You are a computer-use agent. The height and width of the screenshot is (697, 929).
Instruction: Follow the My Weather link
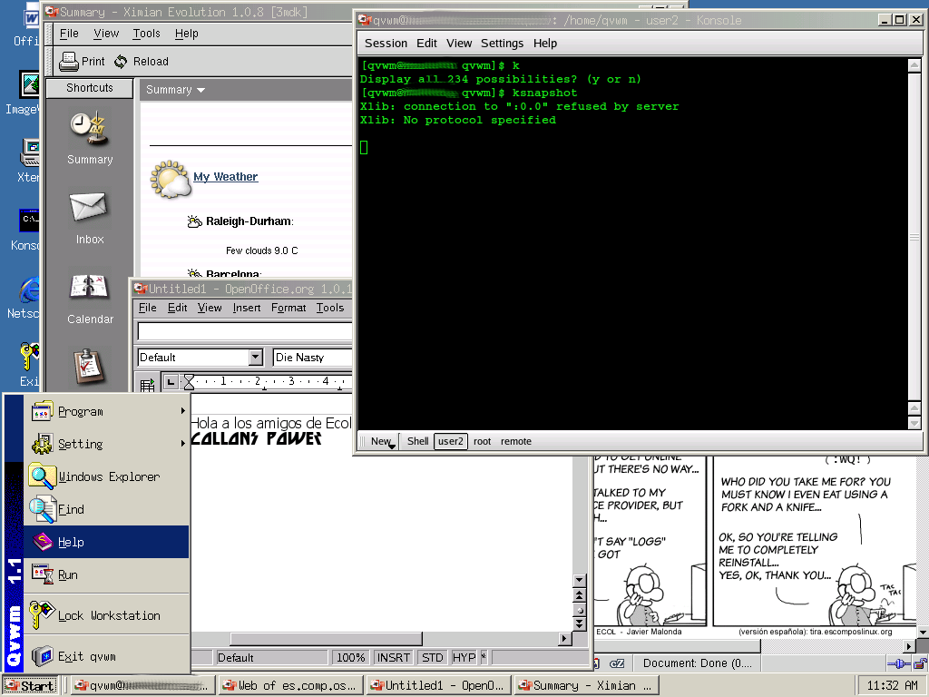point(226,177)
